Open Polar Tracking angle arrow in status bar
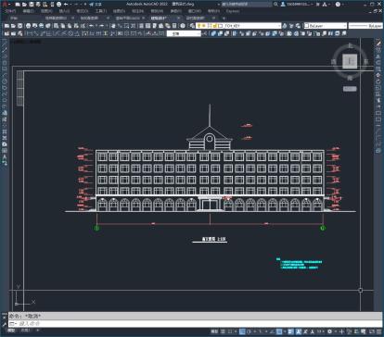Viewport: 384px width, 337px height. pyautogui.click(x=254, y=331)
